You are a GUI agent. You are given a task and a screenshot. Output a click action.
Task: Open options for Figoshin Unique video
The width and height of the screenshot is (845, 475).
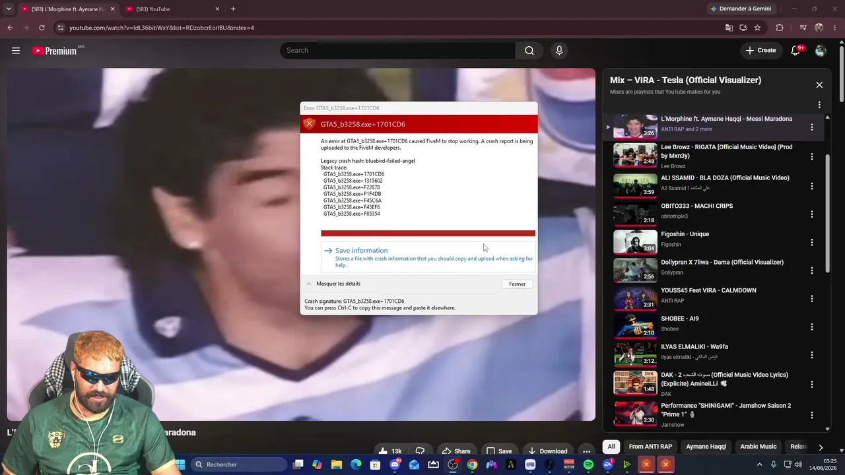coord(812,242)
